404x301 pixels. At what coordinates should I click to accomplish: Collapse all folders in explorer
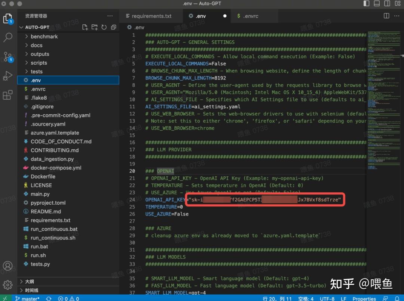[113, 27]
